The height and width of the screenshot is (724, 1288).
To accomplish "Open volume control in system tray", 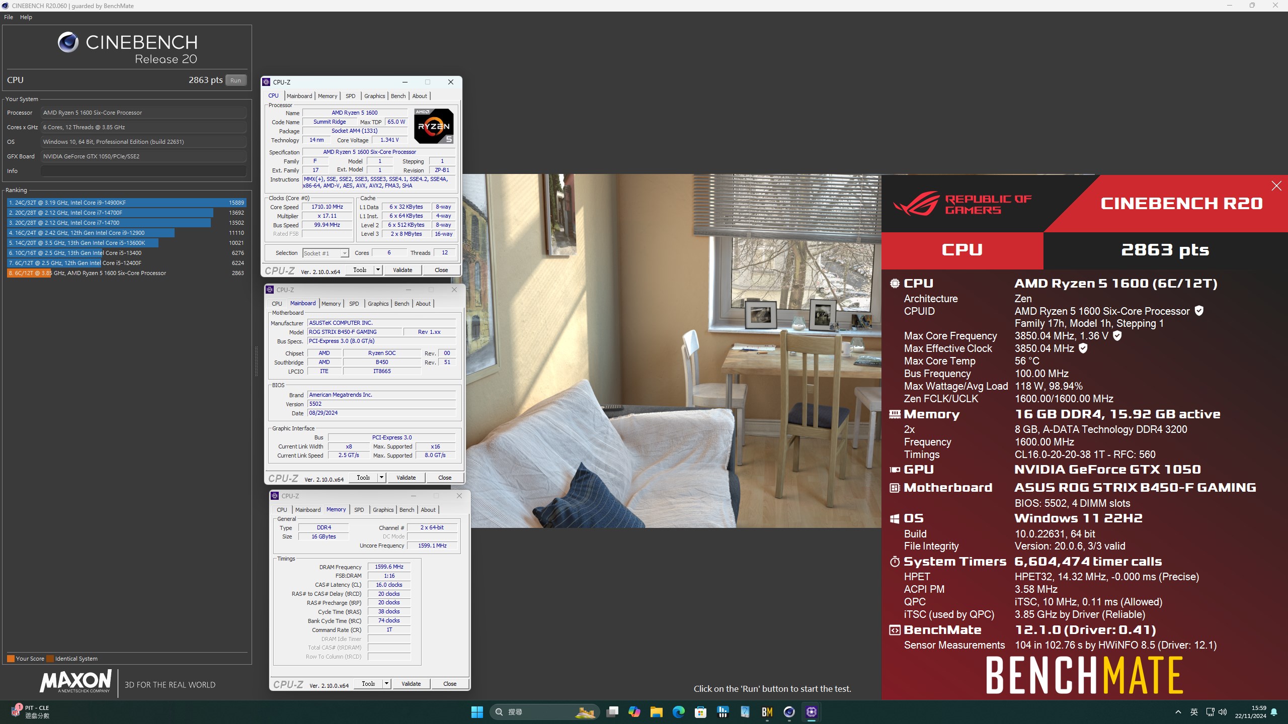I will 1223,712.
